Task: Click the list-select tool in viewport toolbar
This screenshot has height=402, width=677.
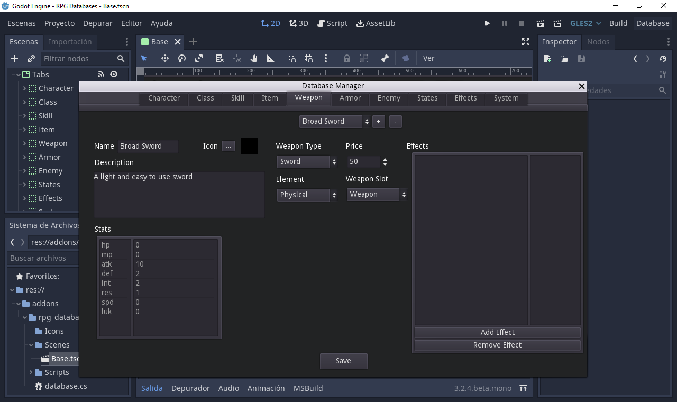Action: point(220,58)
